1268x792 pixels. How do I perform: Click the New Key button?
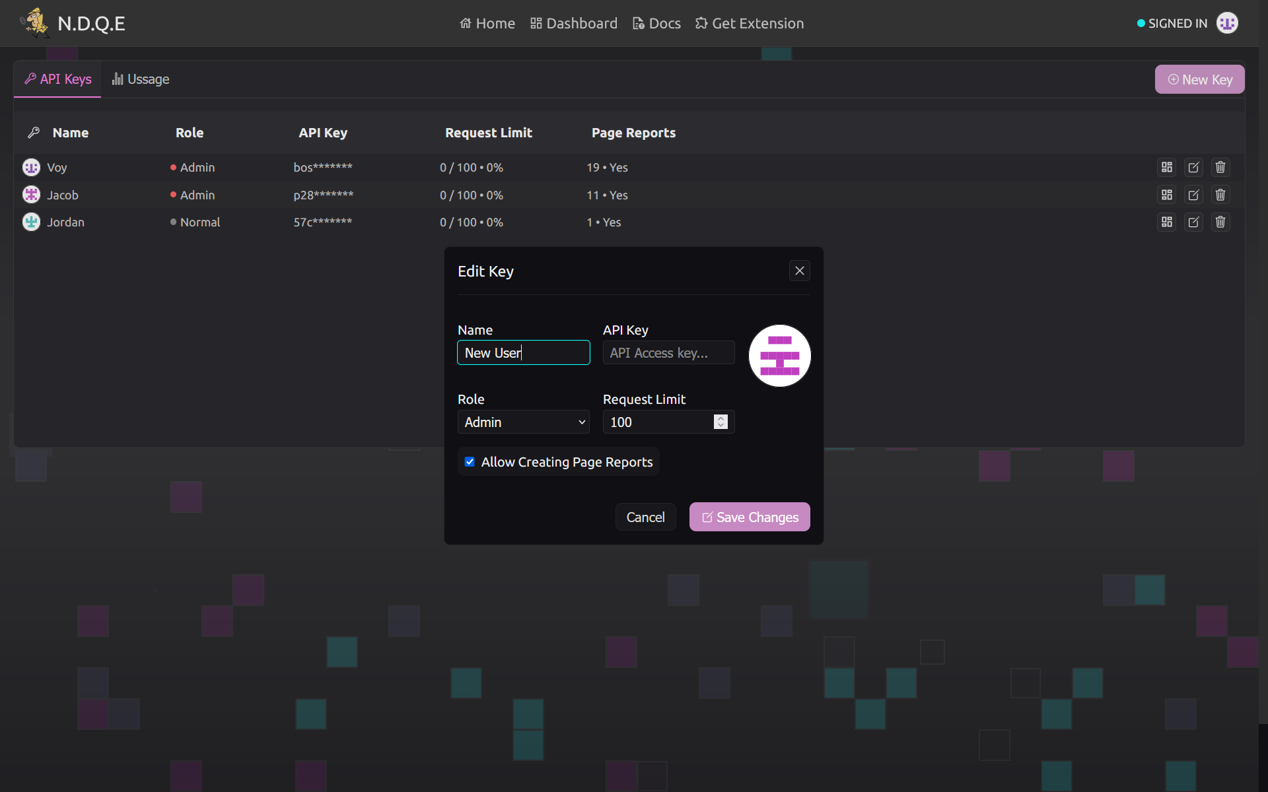1199,80
